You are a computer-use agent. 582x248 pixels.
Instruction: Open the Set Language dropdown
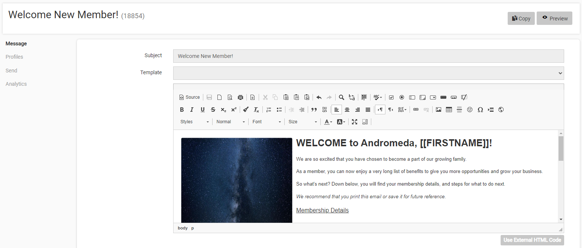pyautogui.click(x=402, y=110)
